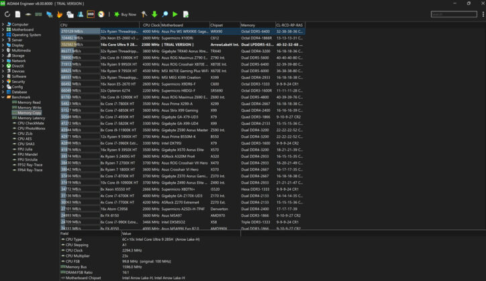Click the Buy Now button
486x281 pixels.
(x=126, y=15)
